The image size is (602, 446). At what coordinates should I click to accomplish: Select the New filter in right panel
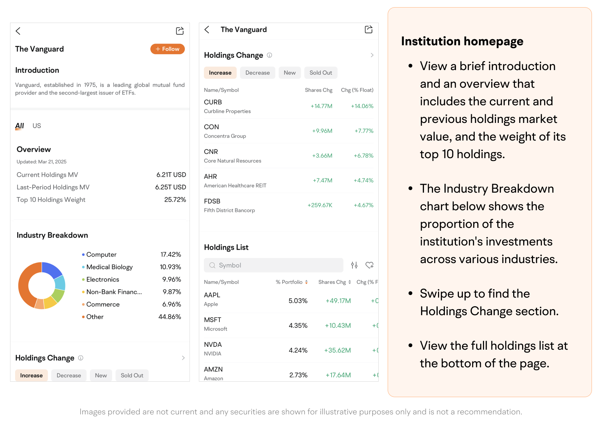[x=289, y=73]
